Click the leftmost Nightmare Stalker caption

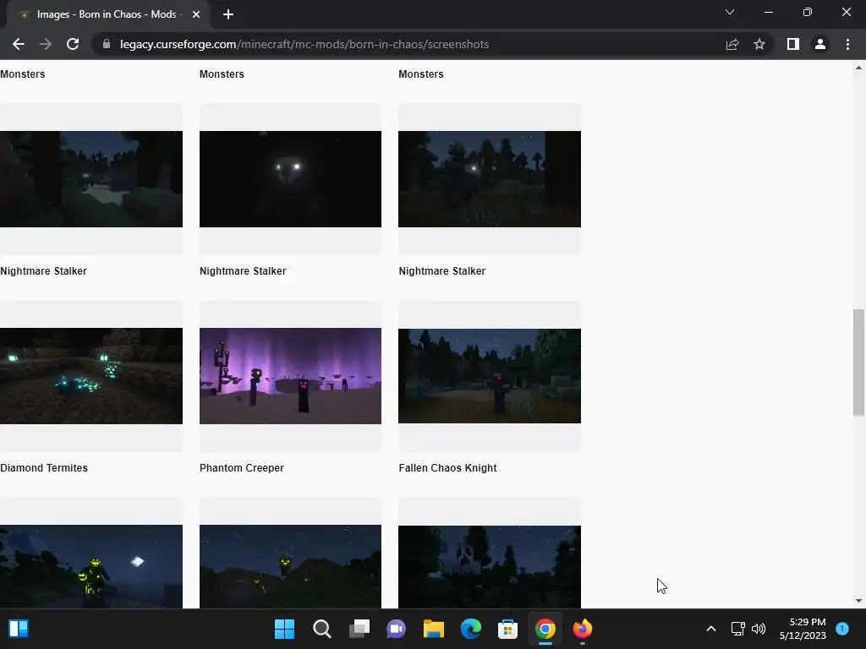point(44,271)
